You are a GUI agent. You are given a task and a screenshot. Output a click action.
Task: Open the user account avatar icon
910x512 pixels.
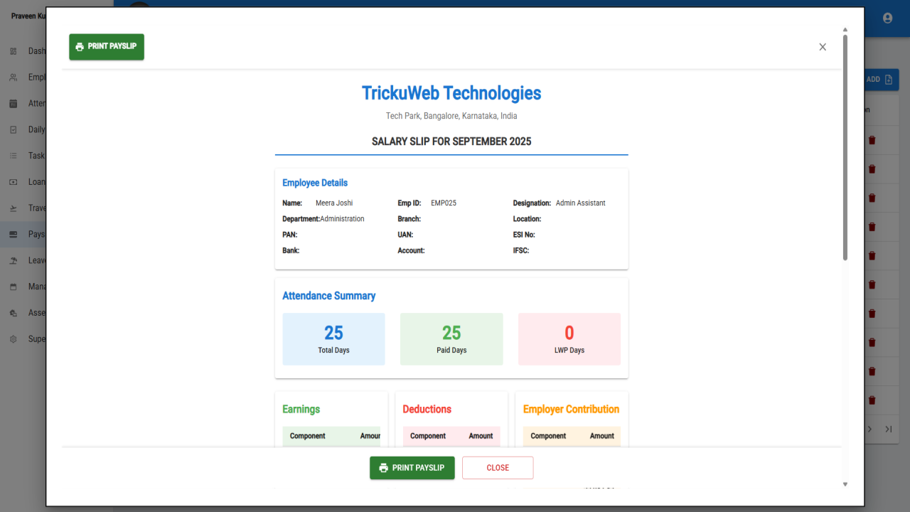point(887,18)
